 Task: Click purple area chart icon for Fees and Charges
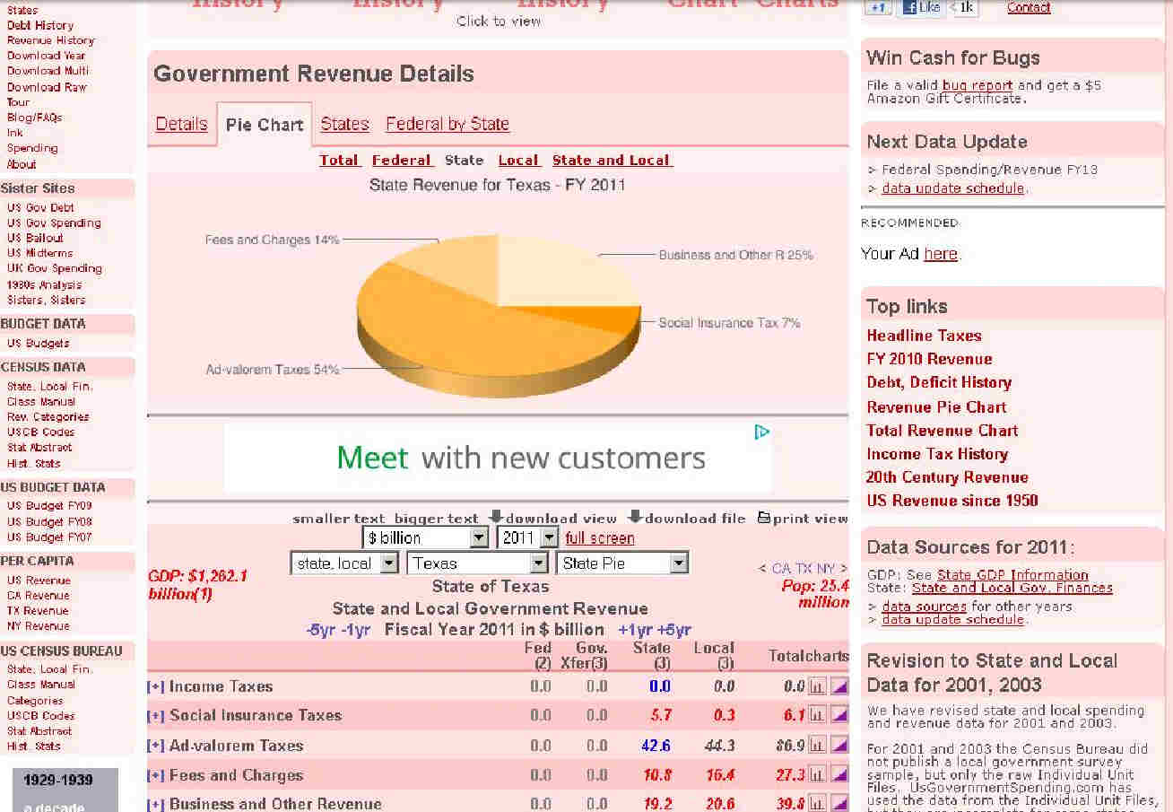click(839, 775)
